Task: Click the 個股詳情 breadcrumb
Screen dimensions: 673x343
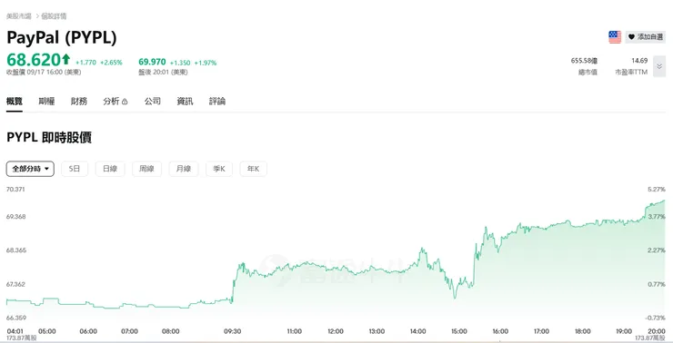Action: pyautogui.click(x=54, y=16)
